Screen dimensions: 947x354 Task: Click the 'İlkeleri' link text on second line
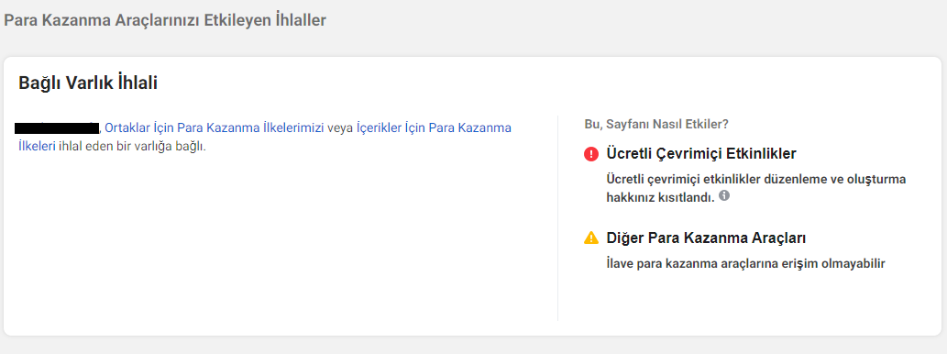tap(38, 146)
